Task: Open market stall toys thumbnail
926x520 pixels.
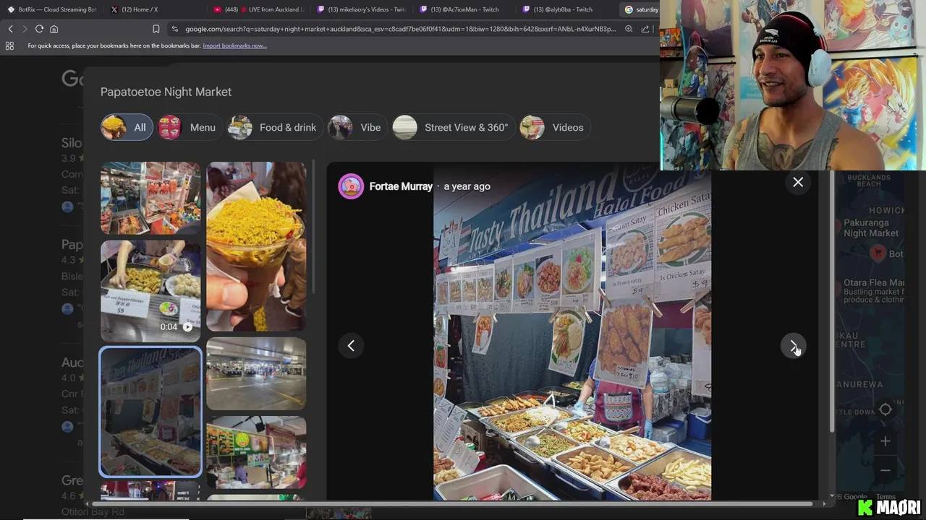Action: [x=150, y=198]
